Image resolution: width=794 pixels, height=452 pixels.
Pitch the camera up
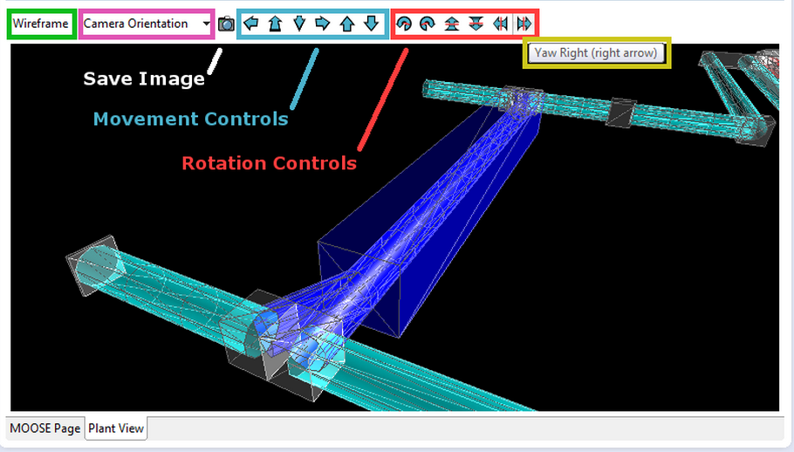[x=452, y=24]
